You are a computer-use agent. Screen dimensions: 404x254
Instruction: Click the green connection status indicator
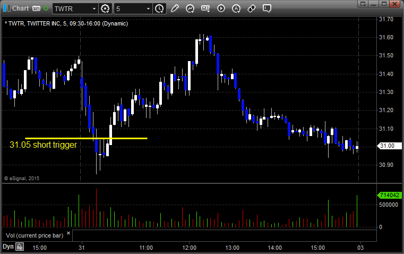(46, 9)
